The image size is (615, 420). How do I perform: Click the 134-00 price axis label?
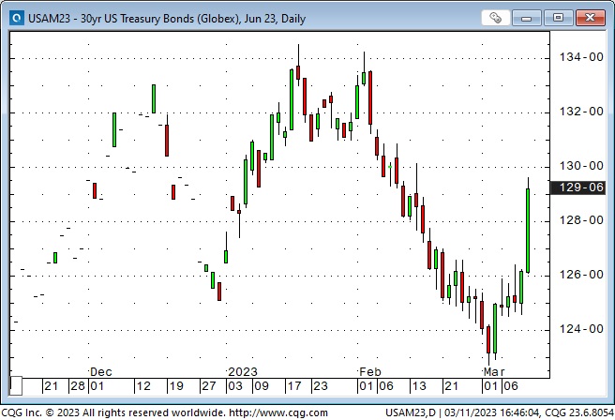(581, 57)
